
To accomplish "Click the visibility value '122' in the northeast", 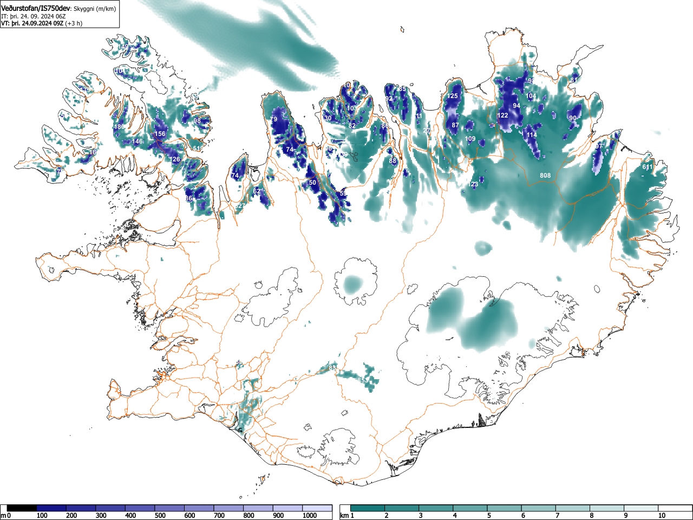I will pos(503,115).
